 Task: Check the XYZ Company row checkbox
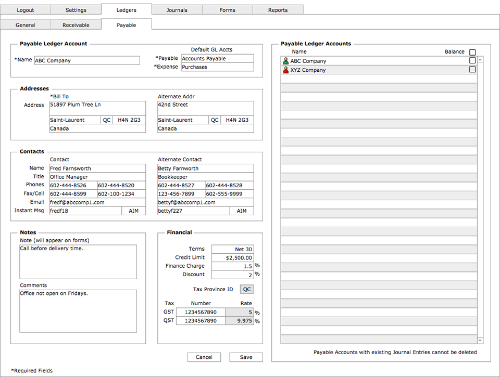click(472, 69)
